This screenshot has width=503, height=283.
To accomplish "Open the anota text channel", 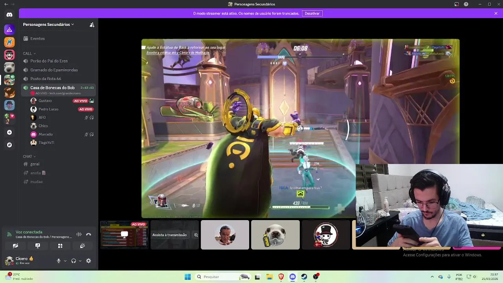I will (59, 173).
